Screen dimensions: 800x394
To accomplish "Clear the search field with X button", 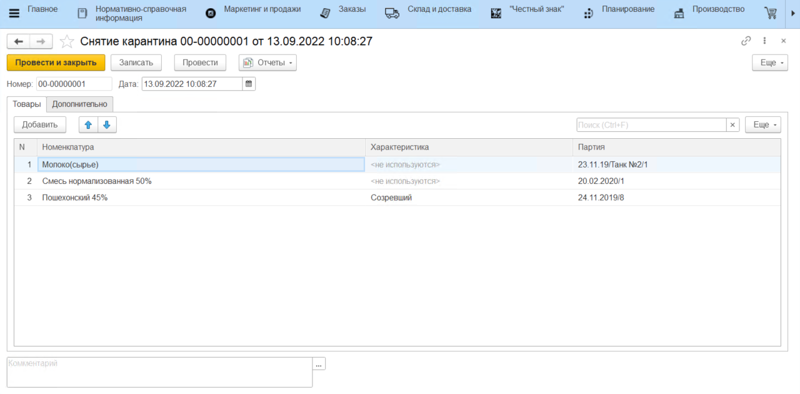I will [732, 125].
